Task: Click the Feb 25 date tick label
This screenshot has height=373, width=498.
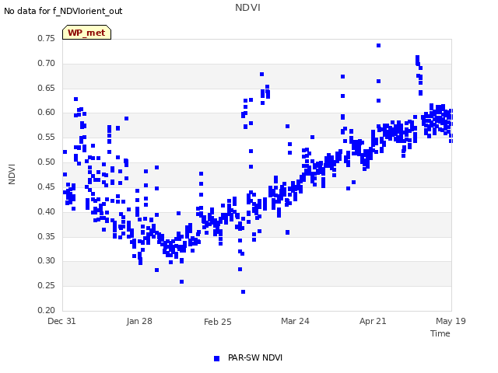Action: pyautogui.click(x=218, y=322)
